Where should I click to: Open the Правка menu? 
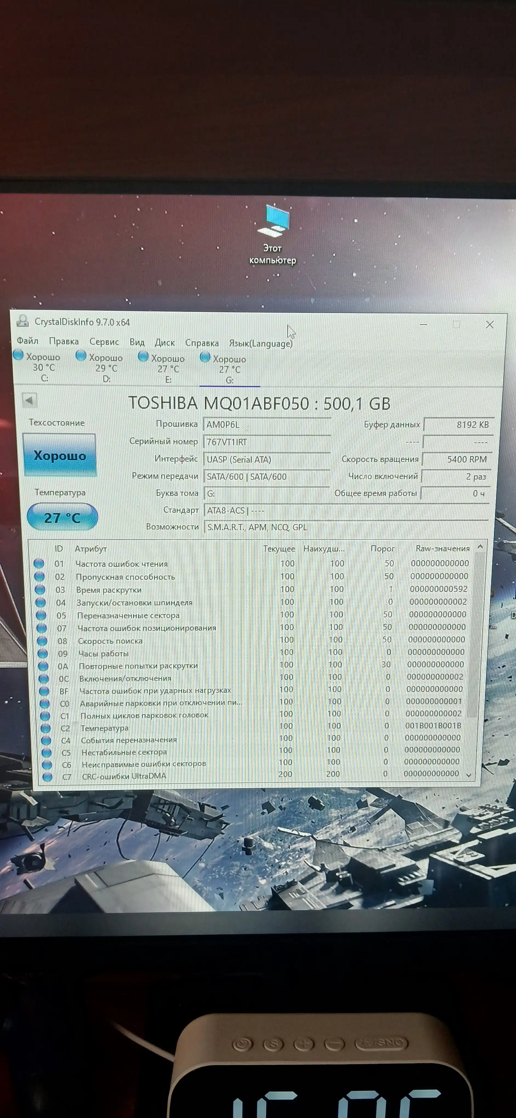tap(64, 341)
